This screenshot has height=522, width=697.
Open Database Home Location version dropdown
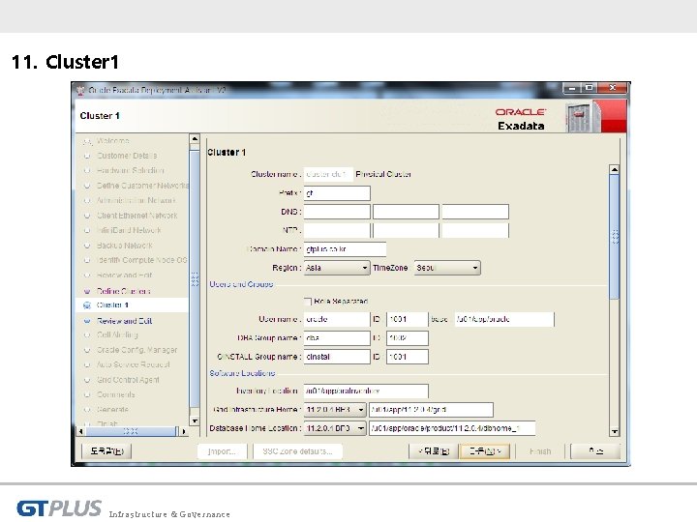click(x=335, y=428)
